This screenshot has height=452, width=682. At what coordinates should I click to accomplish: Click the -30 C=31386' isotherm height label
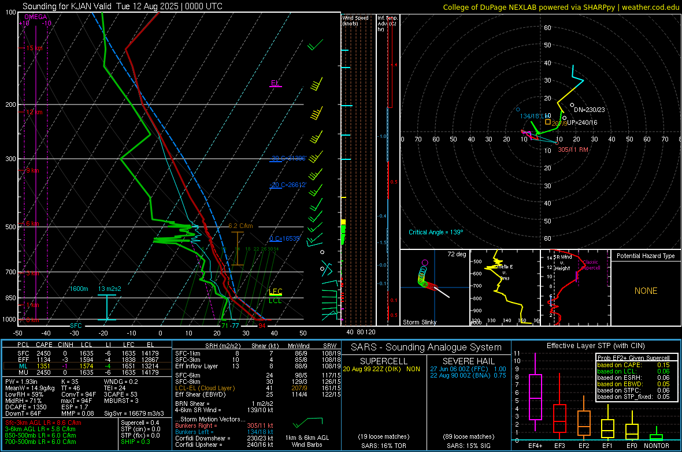(x=288, y=158)
